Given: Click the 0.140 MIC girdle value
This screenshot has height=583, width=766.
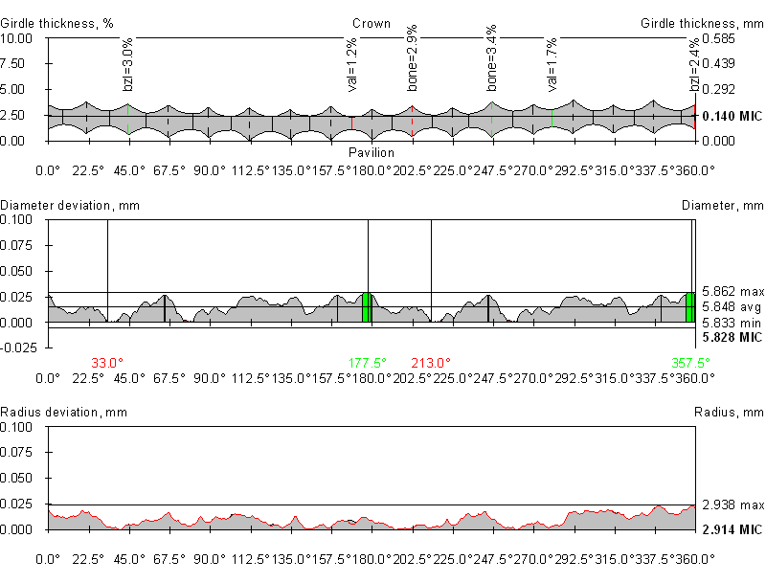Looking at the screenshot, I should tap(732, 117).
